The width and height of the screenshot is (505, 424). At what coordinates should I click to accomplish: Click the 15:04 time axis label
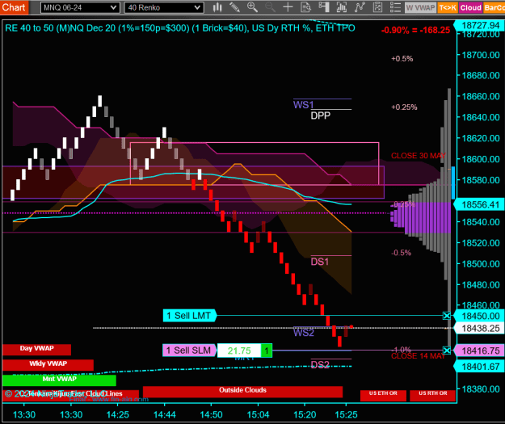(x=258, y=414)
